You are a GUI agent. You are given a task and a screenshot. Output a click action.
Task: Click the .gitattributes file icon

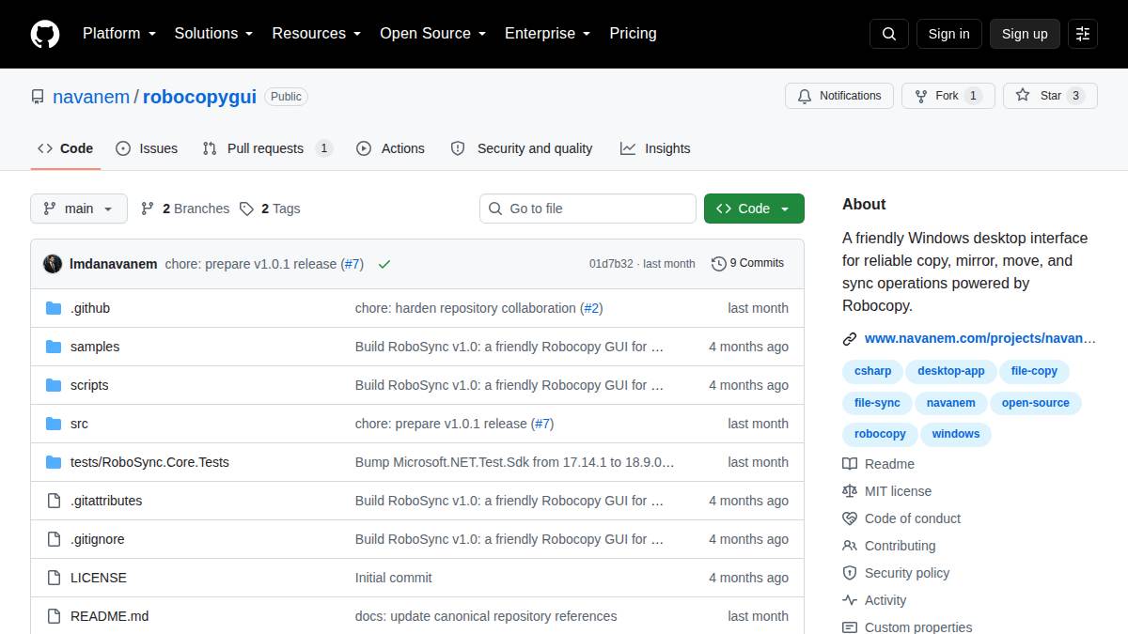click(54, 501)
